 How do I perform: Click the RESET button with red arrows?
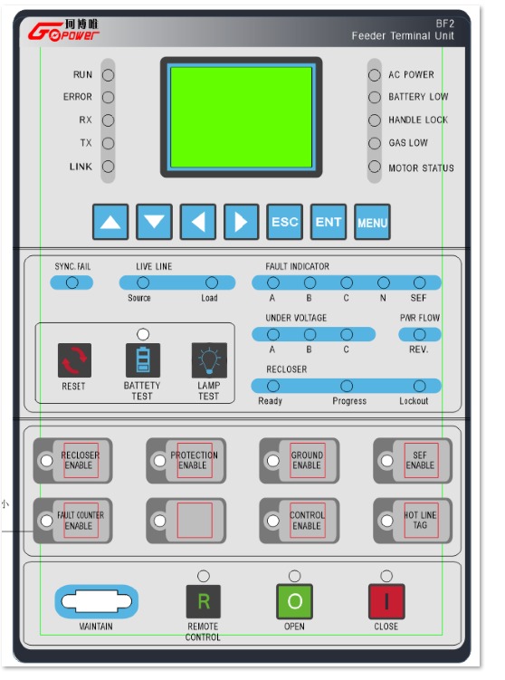[x=74, y=360]
